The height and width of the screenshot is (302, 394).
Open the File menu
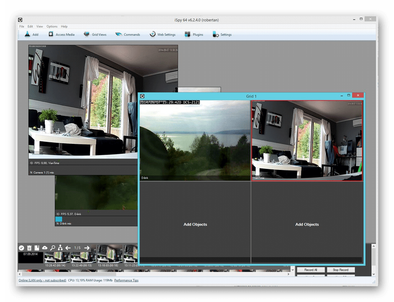[x=22, y=27]
